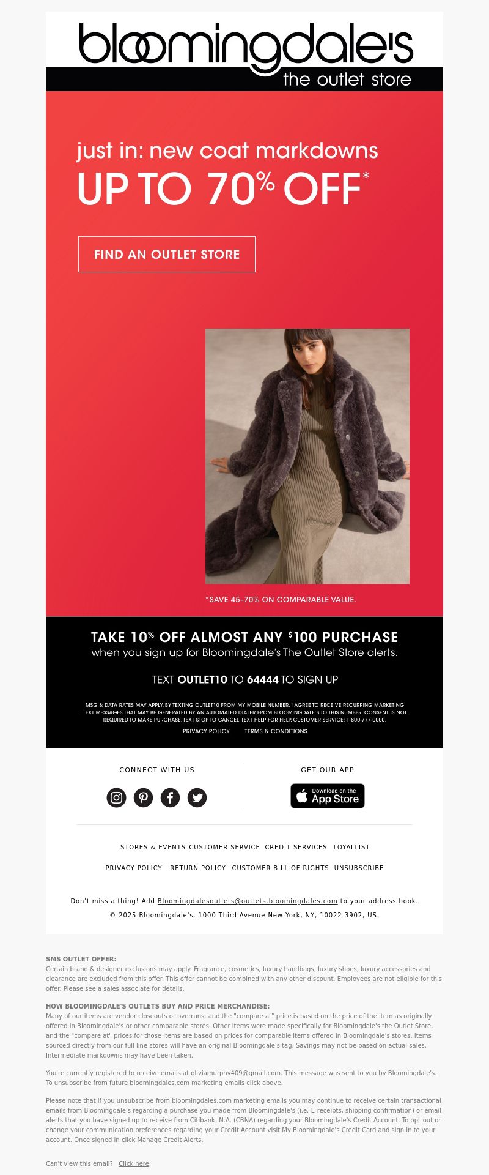The width and height of the screenshot is (489, 1175).
Task: Click the just in new coat markdowns headline
Action: tap(227, 151)
